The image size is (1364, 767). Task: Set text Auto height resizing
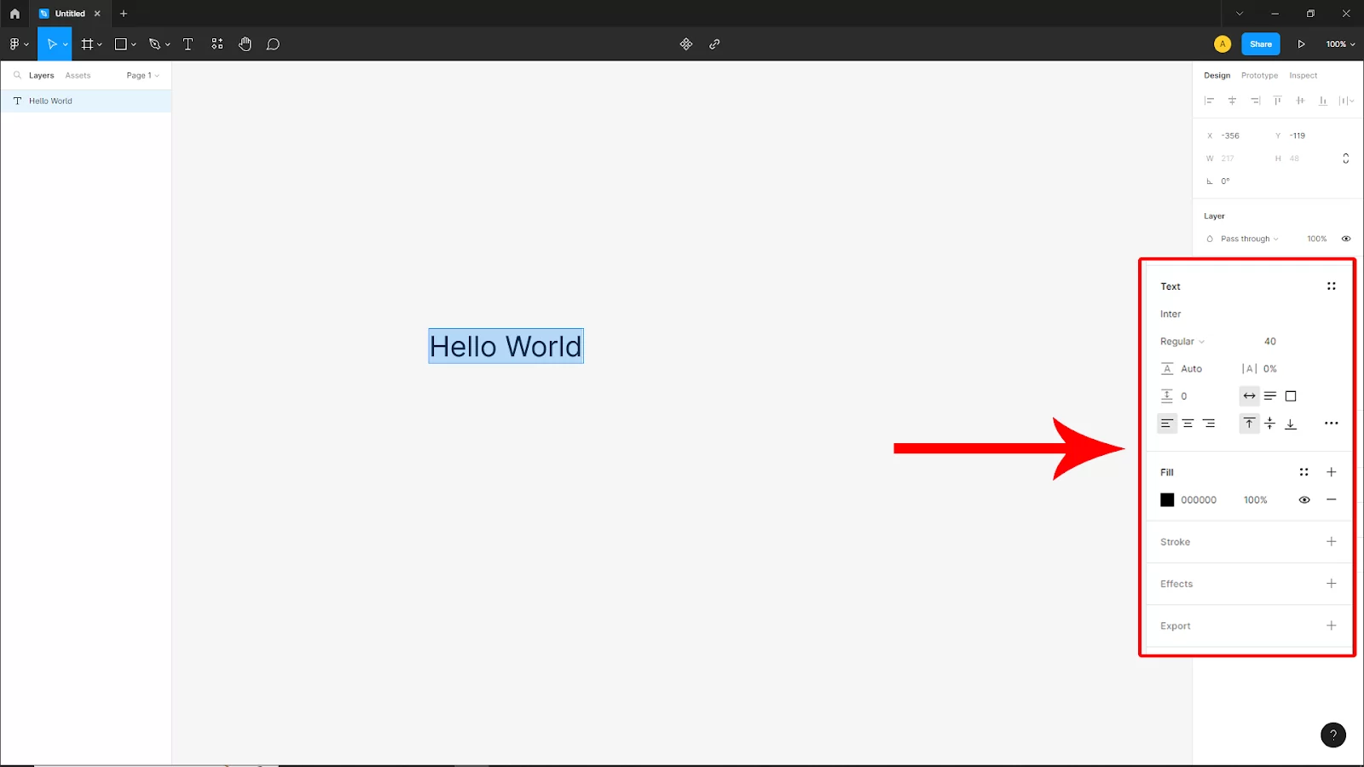1270,396
